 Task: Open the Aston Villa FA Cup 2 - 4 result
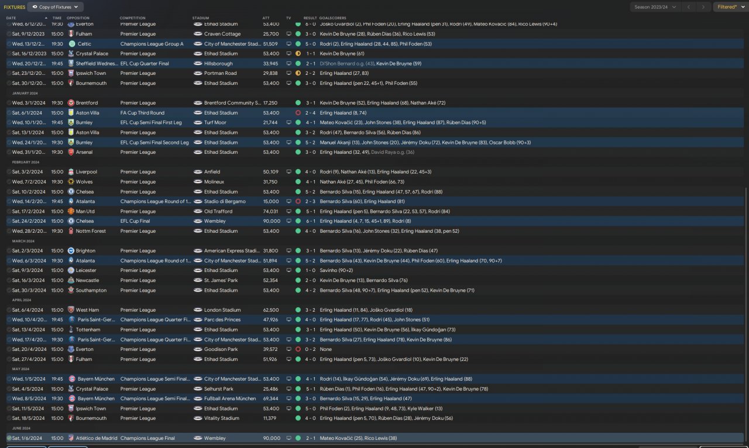310,113
